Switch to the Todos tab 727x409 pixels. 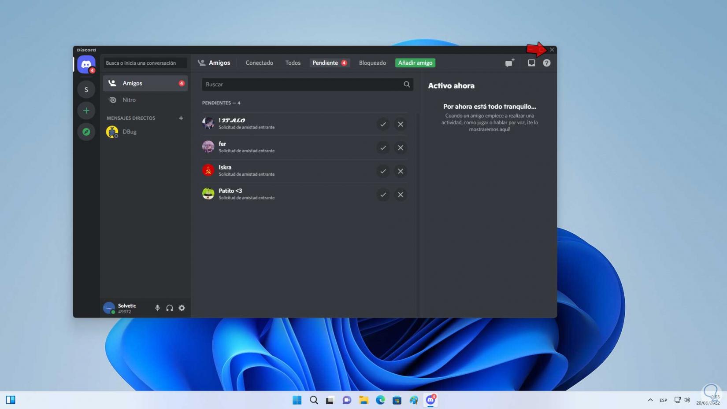(x=293, y=63)
